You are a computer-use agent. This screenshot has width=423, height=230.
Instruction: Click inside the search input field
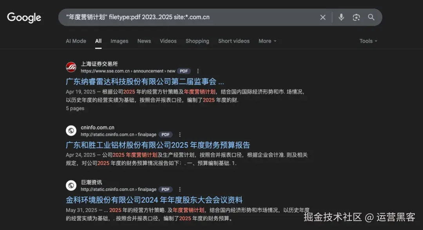[x=196, y=17]
